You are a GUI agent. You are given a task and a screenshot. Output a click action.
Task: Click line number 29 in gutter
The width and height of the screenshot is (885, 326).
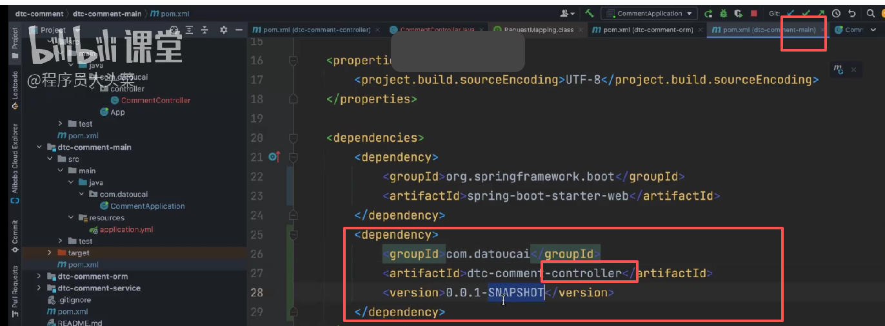coord(256,312)
